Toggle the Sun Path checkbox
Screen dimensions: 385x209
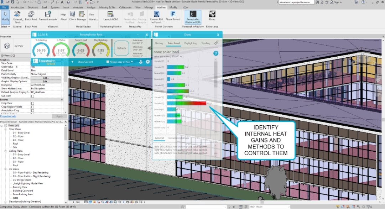(x=33, y=96)
